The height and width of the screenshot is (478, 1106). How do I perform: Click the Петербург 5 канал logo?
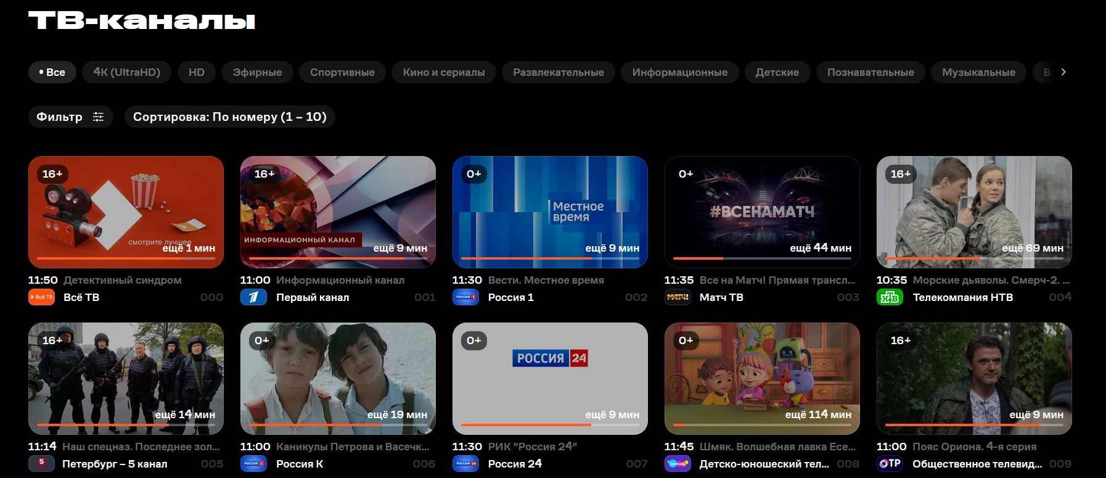(x=41, y=463)
